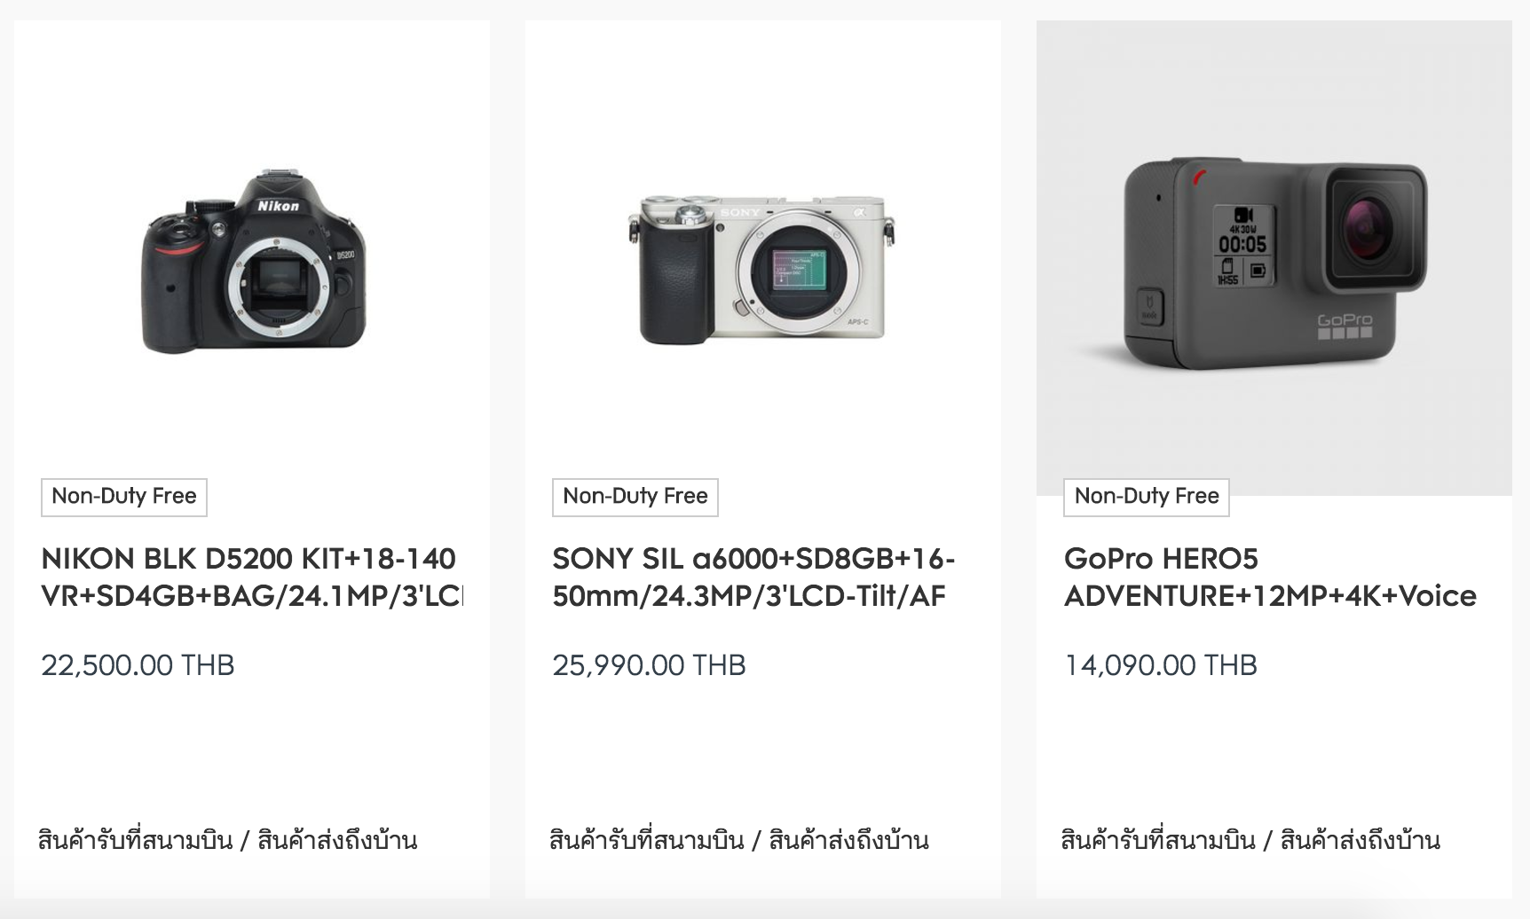Viewport: 1530px width, 919px height.
Task: Click สินค้ารับที่สนามบิน under the GoPro product
Action: [1157, 839]
